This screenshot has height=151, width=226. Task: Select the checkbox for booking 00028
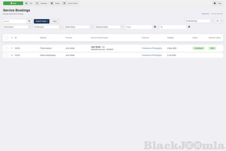pyautogui.click(x=6, y=55)
